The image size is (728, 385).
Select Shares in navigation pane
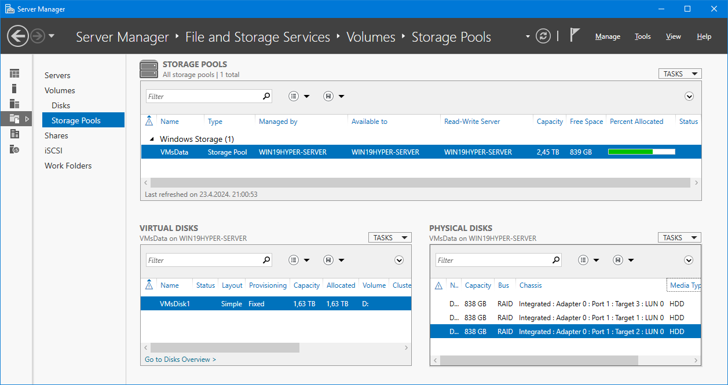click(x=56, y=135)
